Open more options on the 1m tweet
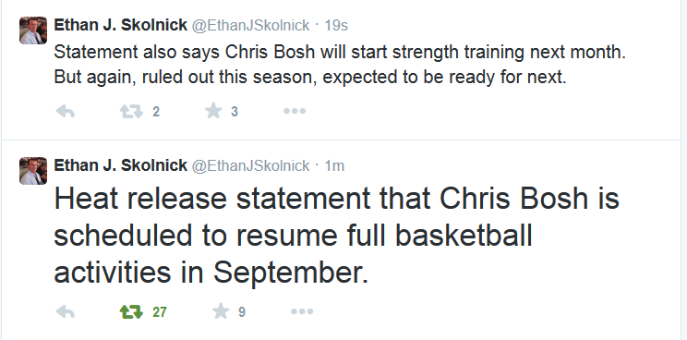The image size is (687, 340). [x=302, y=311]
